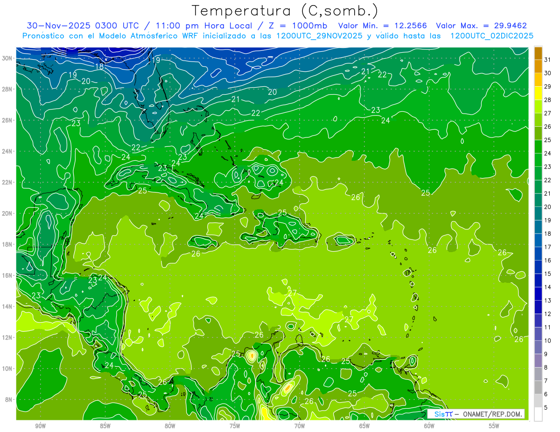Click the colorbar label 7
This screenshot has height=432, width=560.
[x=546, y=381]
